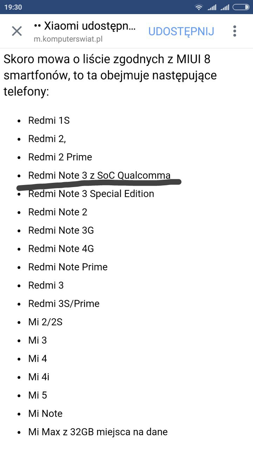The width and height of the screenshot is (253, 451).
Task: Tap Mi Max z 32GB entry
Action: (x=98, y=432)
